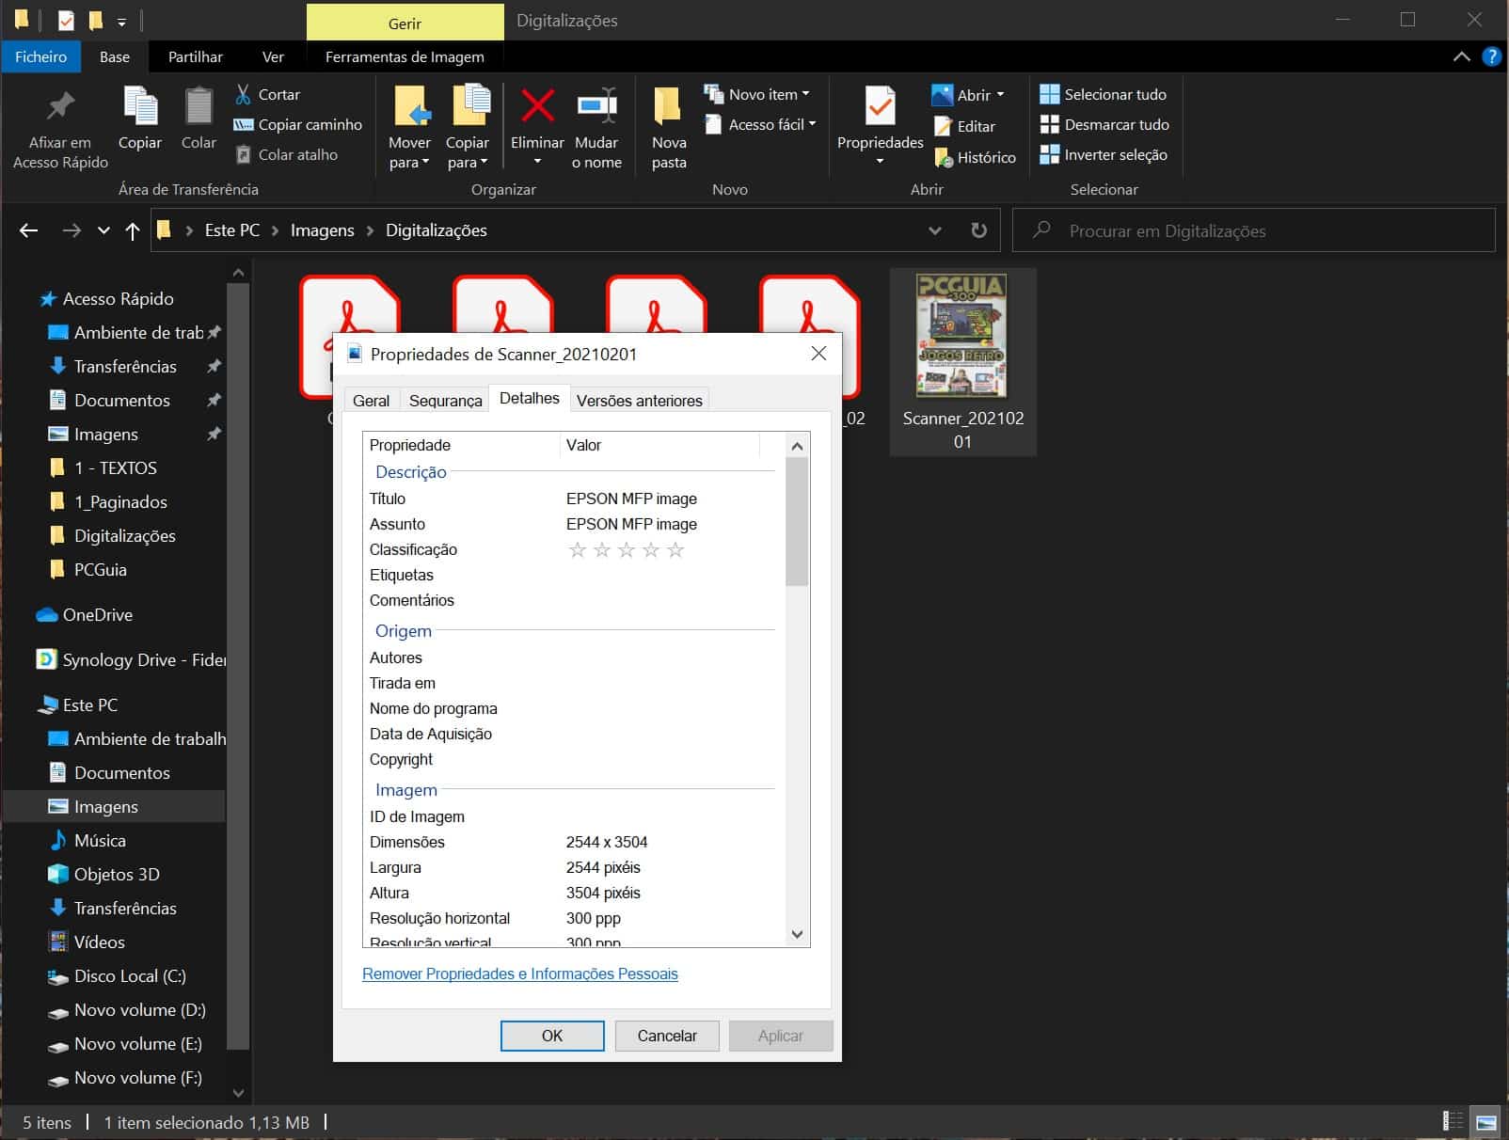Switch to large thumbnails view in status bar
Viewport: 1509px width, 1140px height.
pos(1486,1121)
